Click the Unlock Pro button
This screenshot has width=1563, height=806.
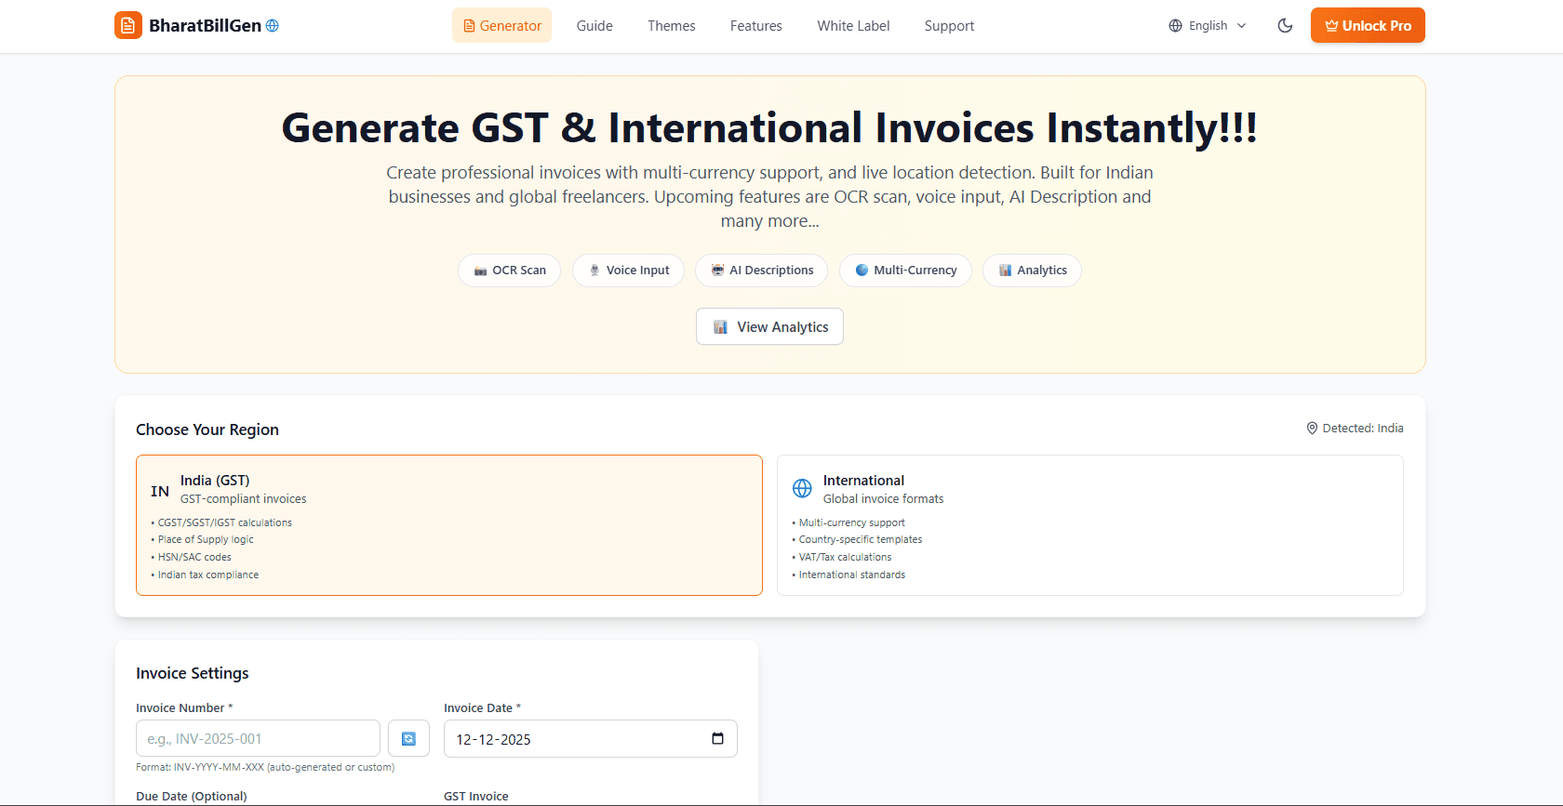(x=1367, y=26)
